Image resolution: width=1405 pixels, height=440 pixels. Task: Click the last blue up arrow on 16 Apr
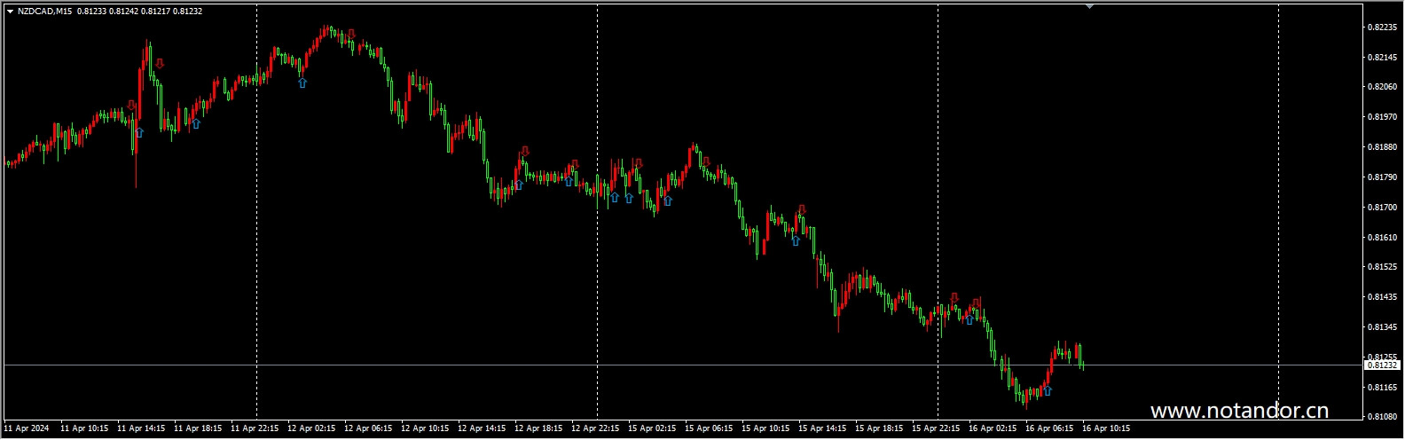click(x=1048, y=390)
